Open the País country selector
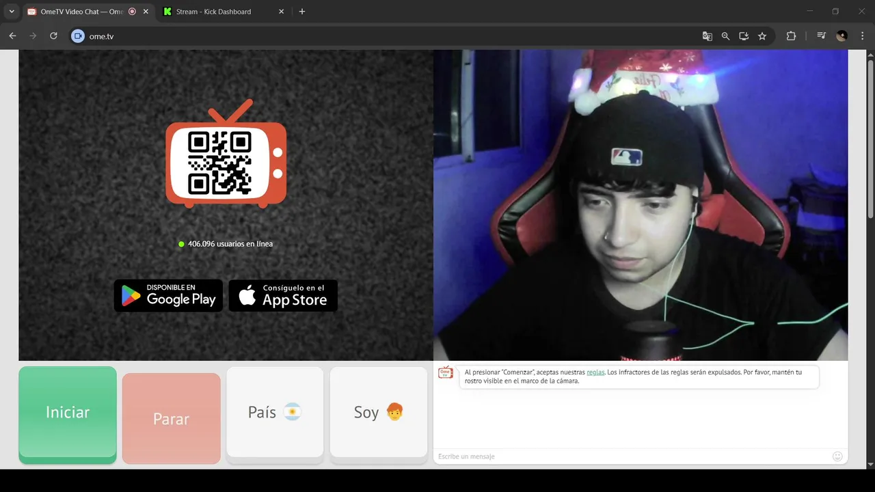This screenshot has width=875, height=492. click(x=275, y=413)
